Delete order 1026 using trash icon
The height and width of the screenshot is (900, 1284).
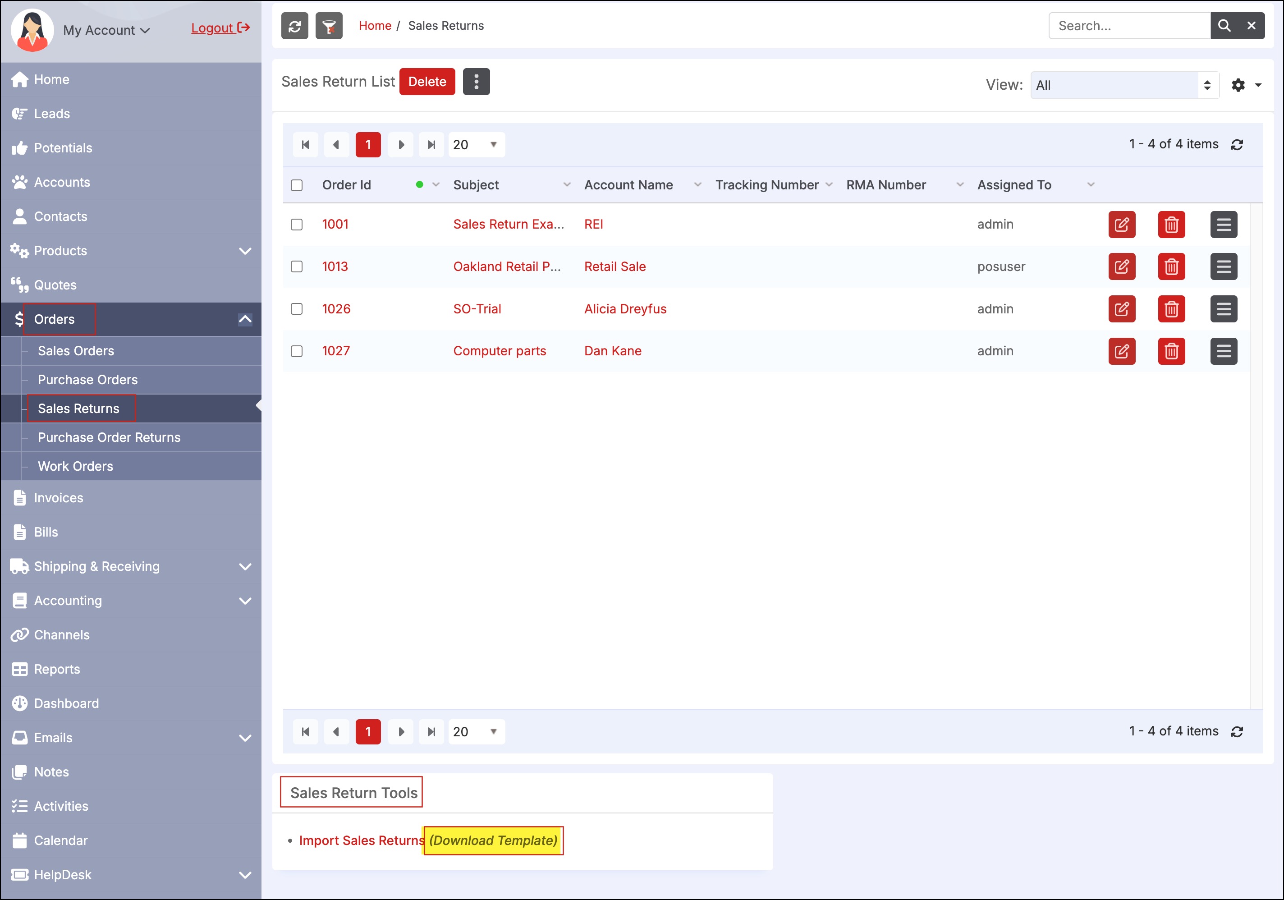1171,309
